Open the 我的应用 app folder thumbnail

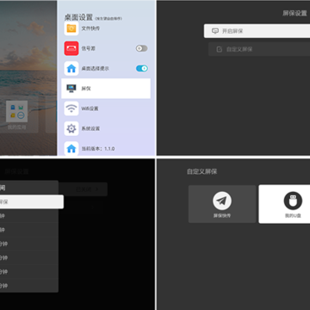pos(17,112)
